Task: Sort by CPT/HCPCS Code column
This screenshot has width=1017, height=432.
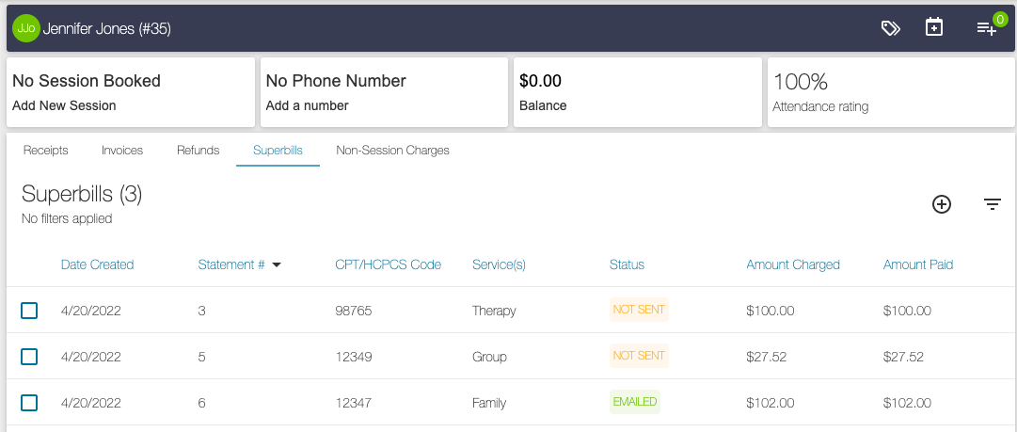Action: coord(388,265)
